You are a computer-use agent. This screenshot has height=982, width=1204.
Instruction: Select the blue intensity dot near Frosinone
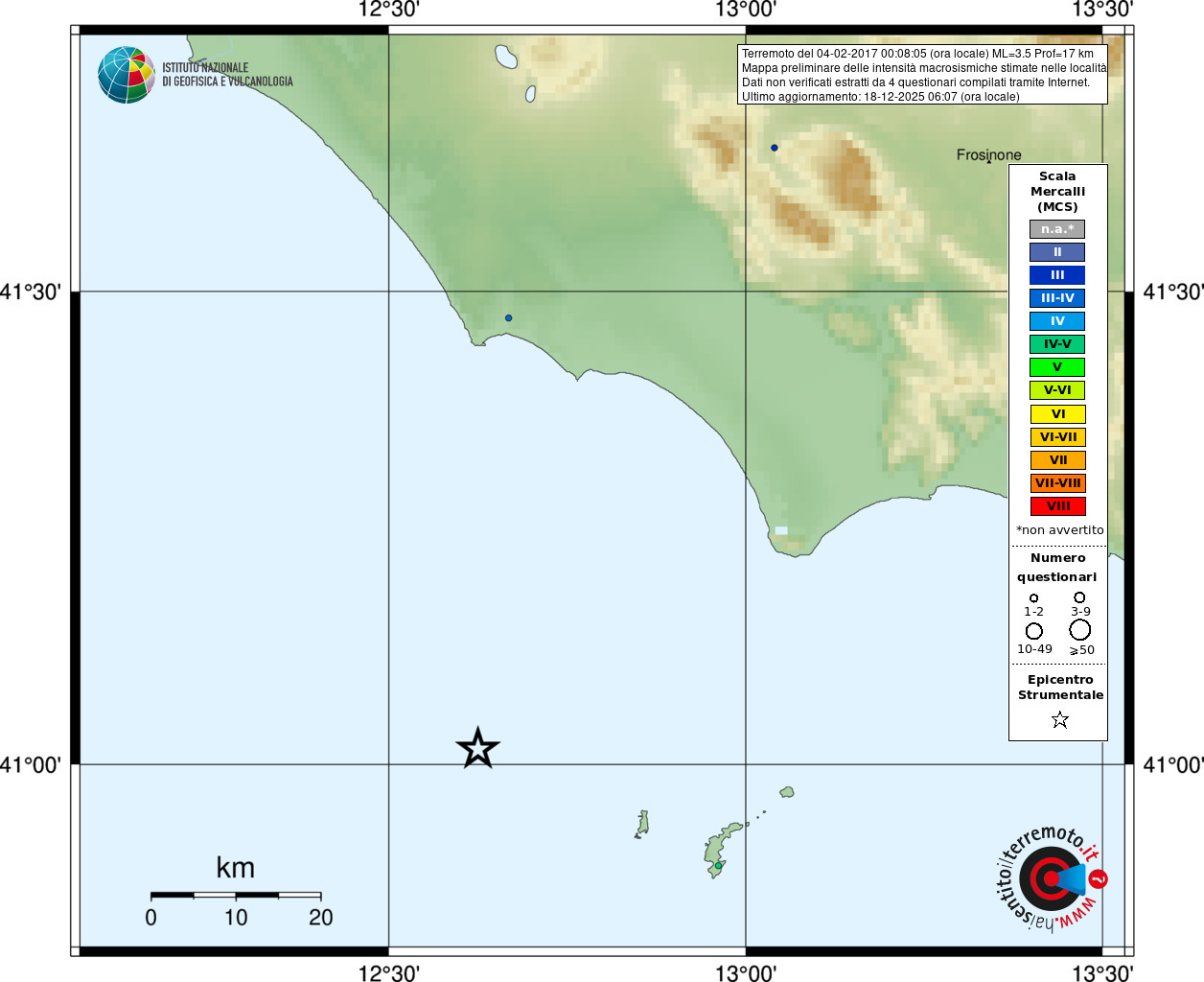tap(775, 148)
